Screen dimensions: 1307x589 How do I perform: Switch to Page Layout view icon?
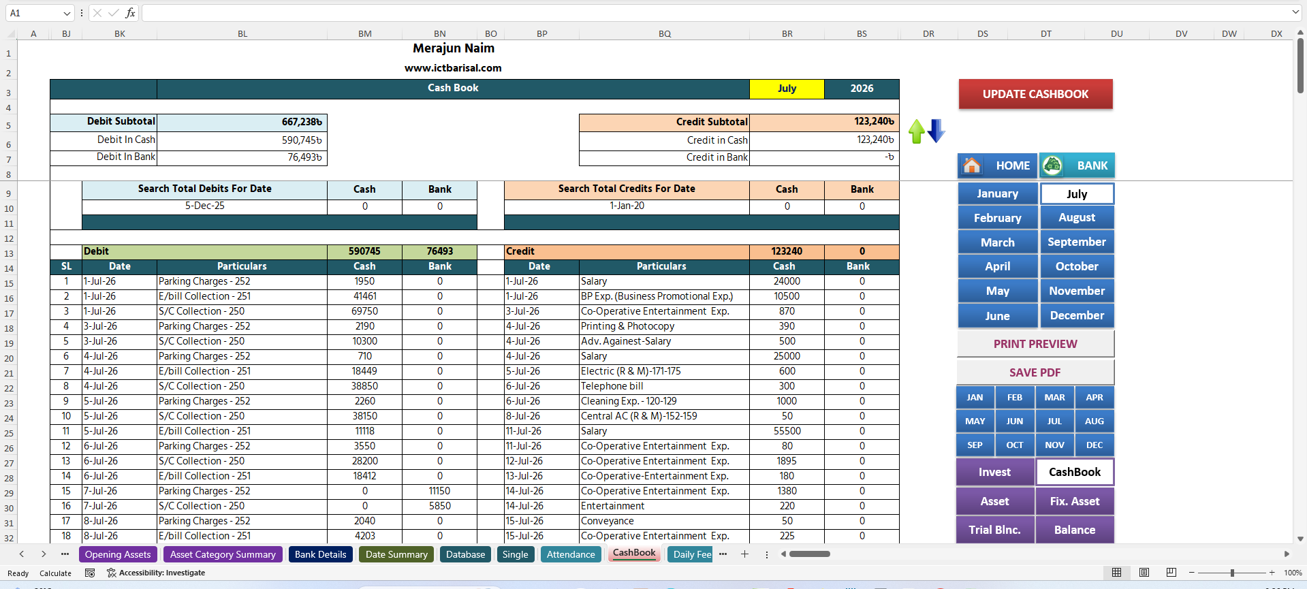click(1144, 573)
